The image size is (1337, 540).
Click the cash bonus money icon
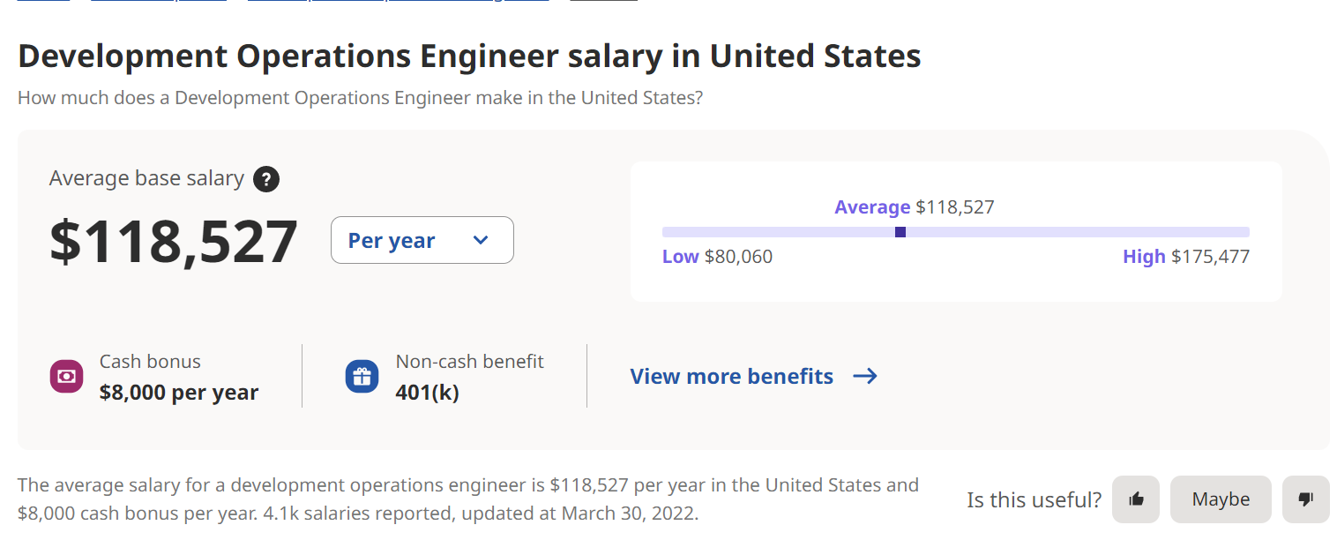point(66,377)
